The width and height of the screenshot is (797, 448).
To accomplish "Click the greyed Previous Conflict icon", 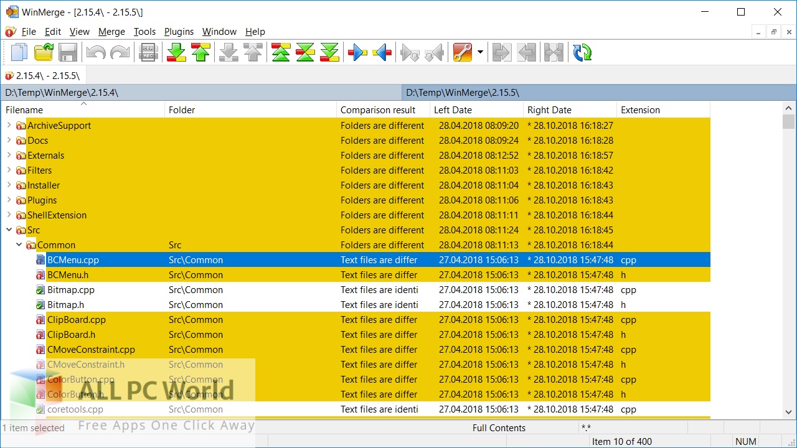I will [253, 53].
